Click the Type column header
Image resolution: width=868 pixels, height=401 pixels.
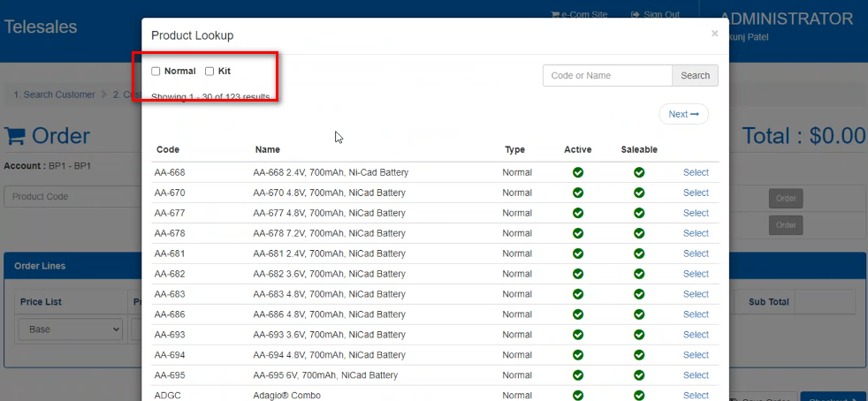[514, 149]
